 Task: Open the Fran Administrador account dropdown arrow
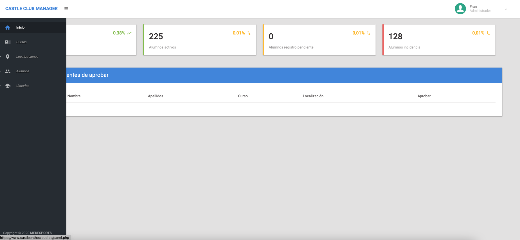(x=506, y=9)
